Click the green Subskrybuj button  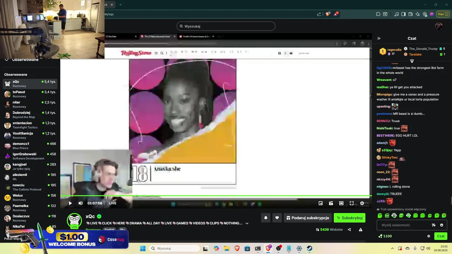[x=350, y=218]
